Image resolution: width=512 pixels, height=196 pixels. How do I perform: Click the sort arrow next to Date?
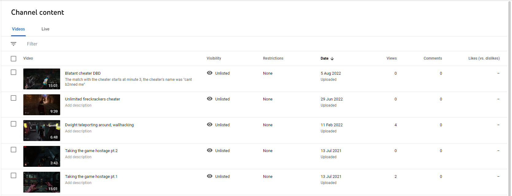coord(332,58)
